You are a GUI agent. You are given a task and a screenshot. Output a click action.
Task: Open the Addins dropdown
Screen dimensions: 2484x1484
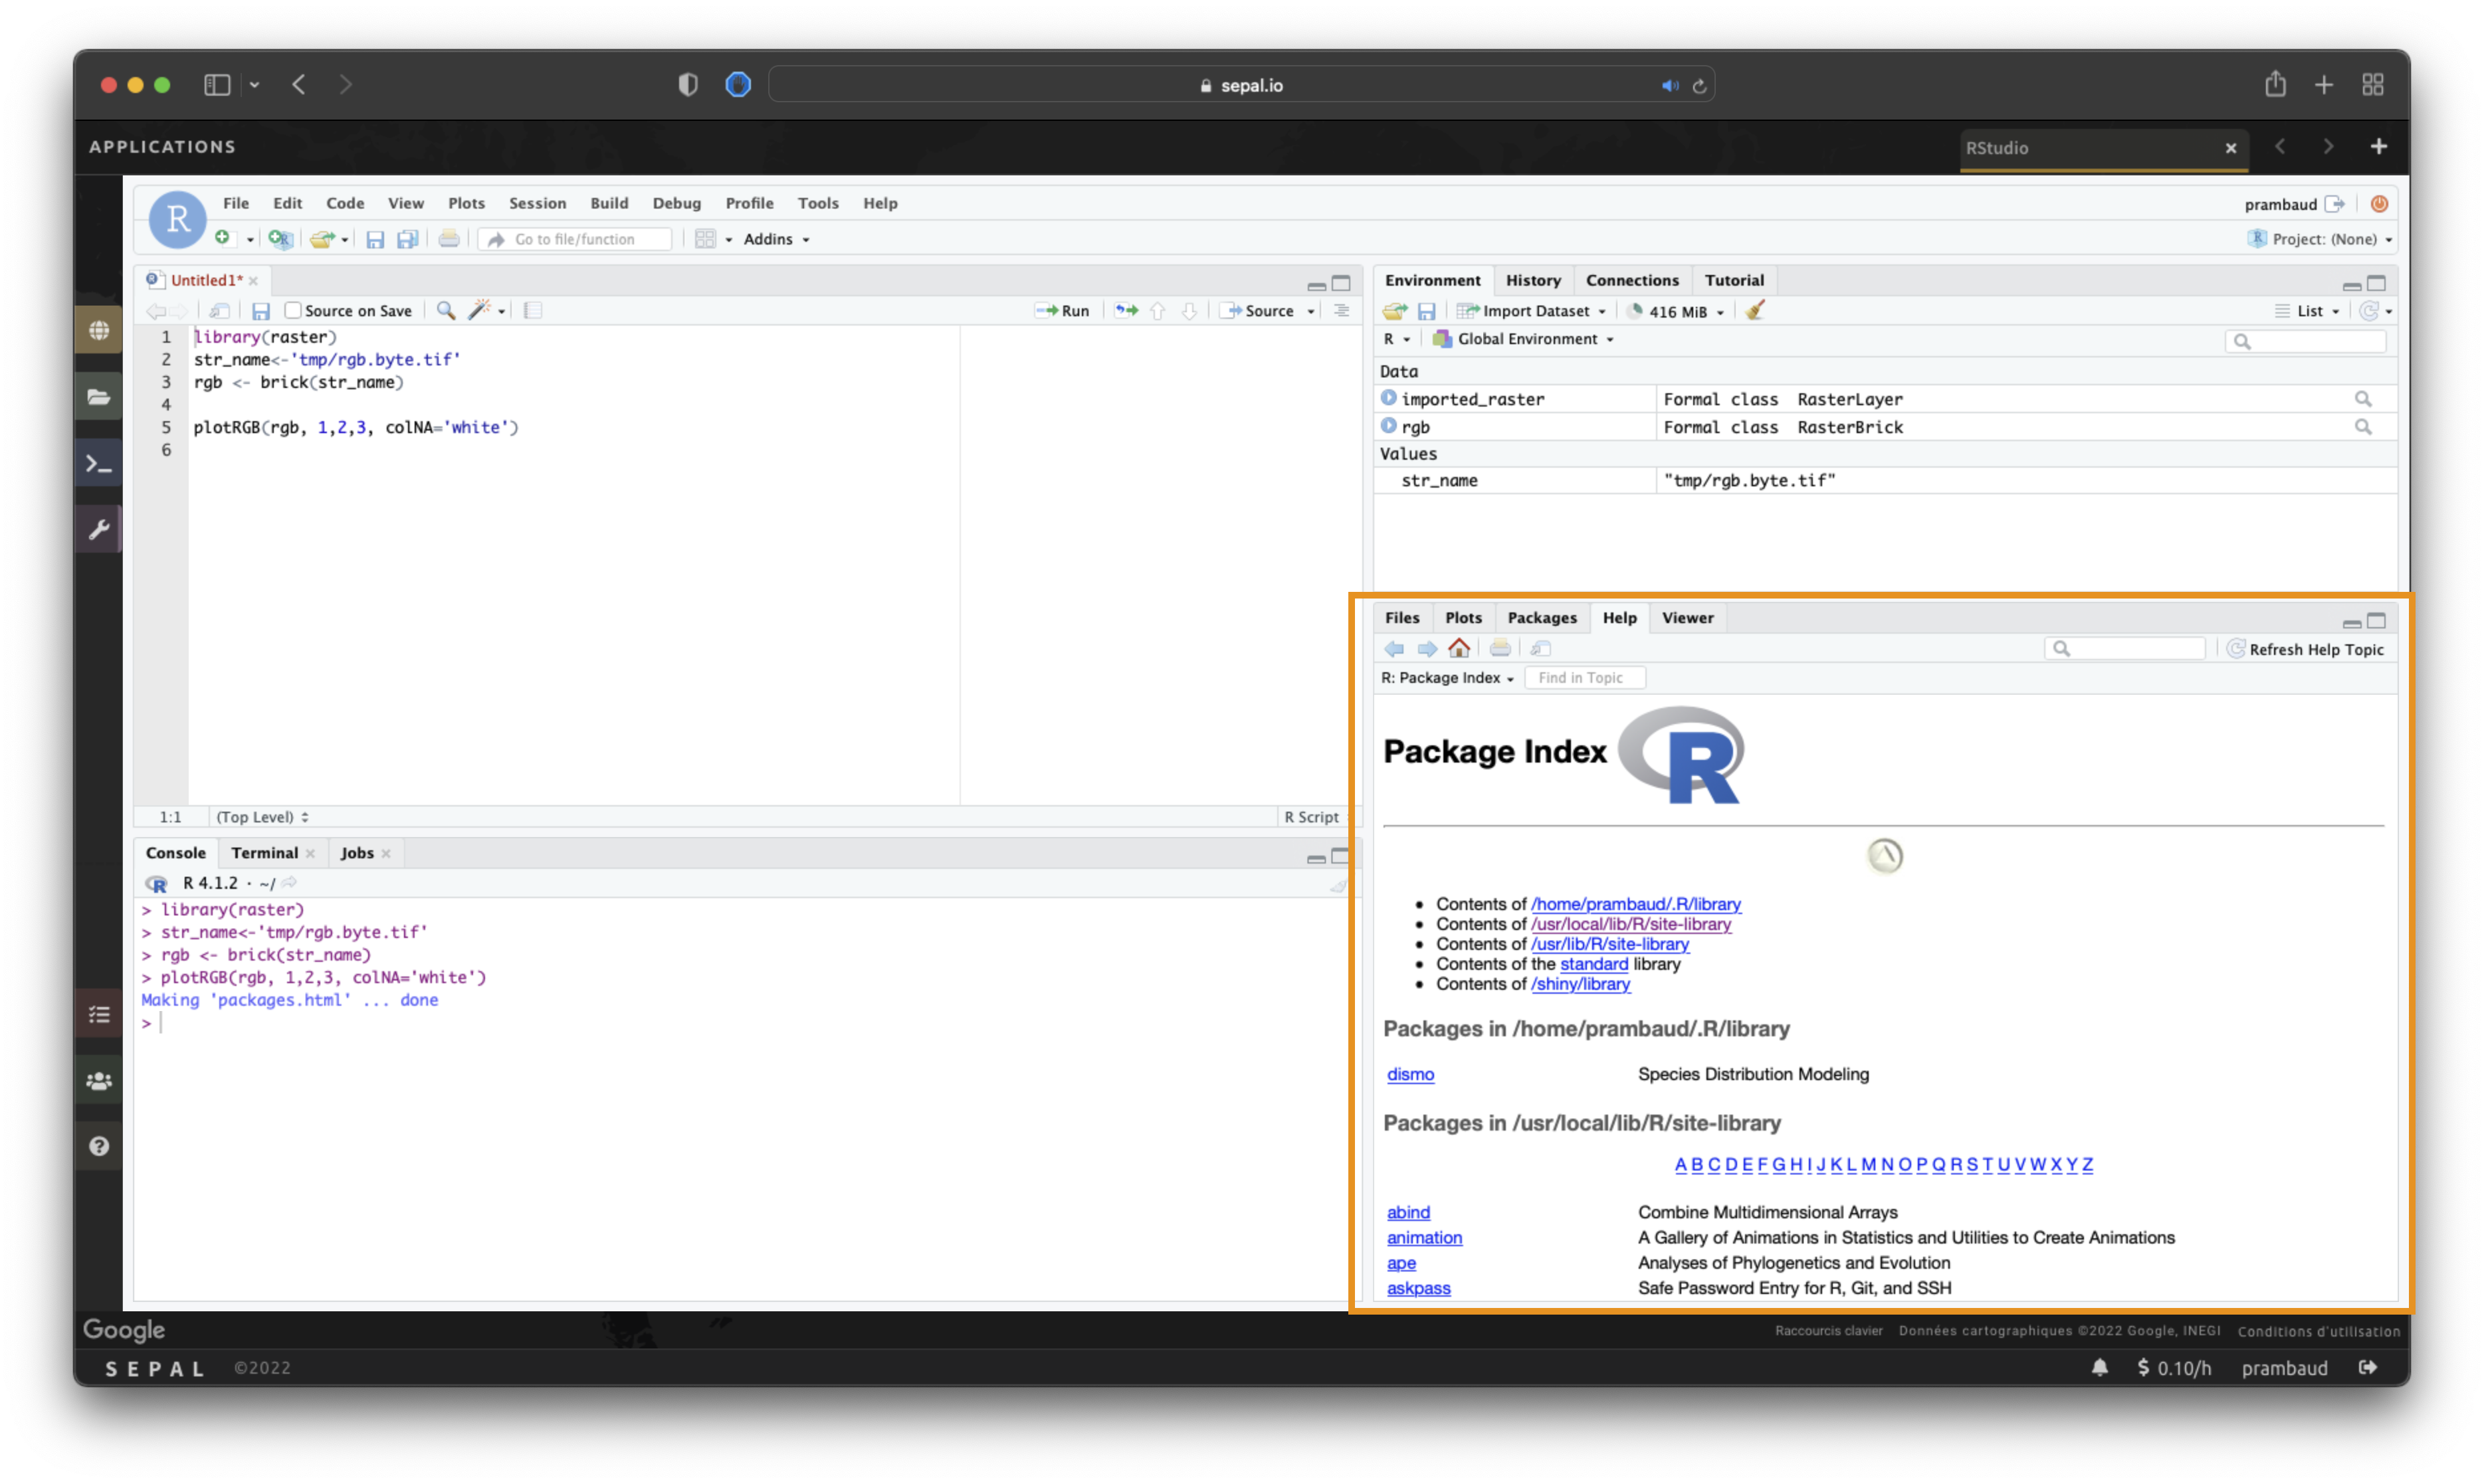click(x=776, y=239)
